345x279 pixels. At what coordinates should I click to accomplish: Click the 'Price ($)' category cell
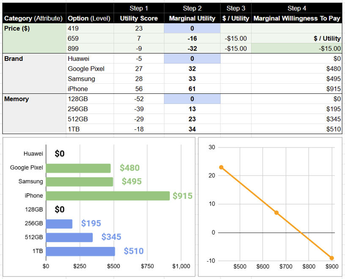coord(34,38)
